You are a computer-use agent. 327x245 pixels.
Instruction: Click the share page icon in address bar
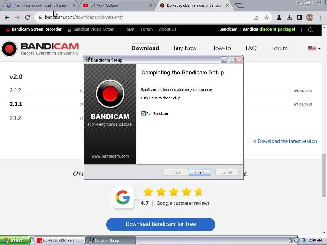256,18
